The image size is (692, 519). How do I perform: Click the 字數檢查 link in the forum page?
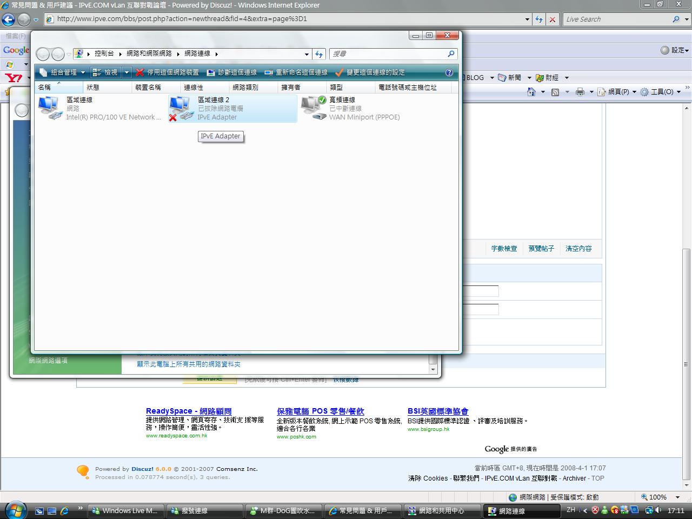tap(504, 249)
